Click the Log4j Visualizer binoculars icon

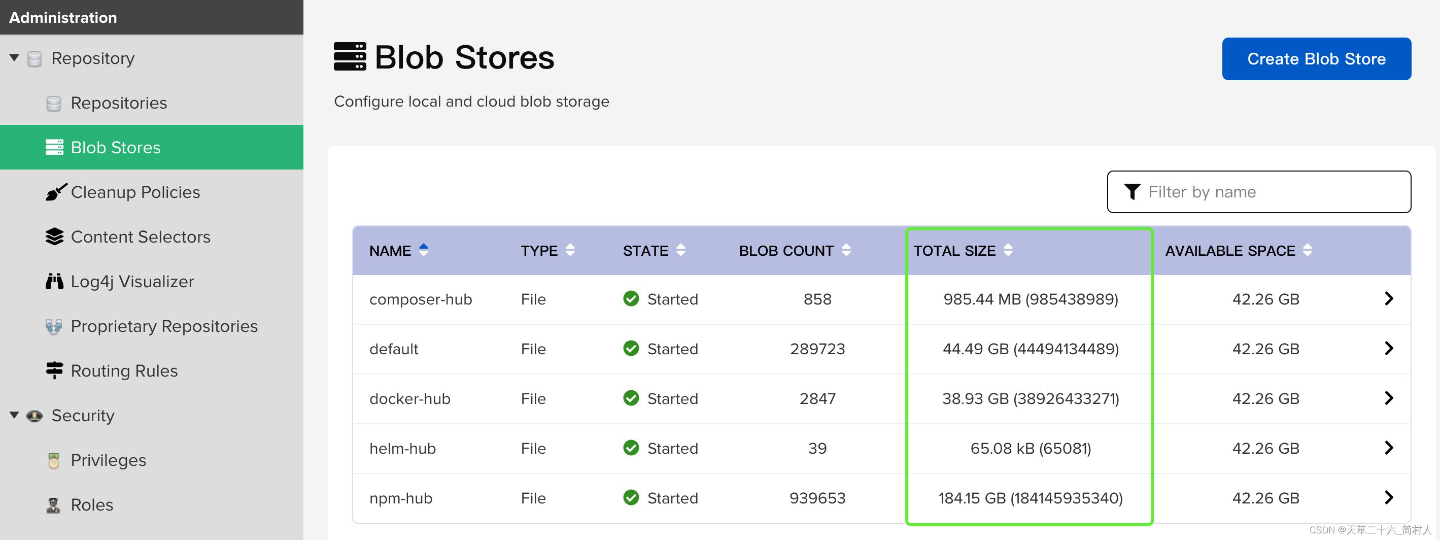tap(54, 281)
